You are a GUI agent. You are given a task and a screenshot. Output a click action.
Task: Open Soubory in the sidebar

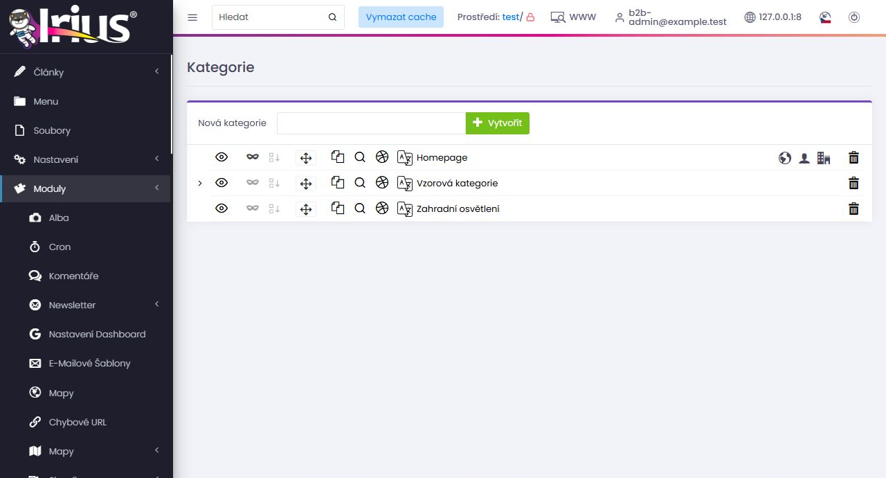click(x=86, y=130)
